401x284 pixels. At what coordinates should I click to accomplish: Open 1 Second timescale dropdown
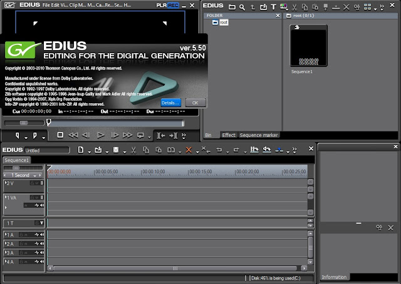(35, 176)
